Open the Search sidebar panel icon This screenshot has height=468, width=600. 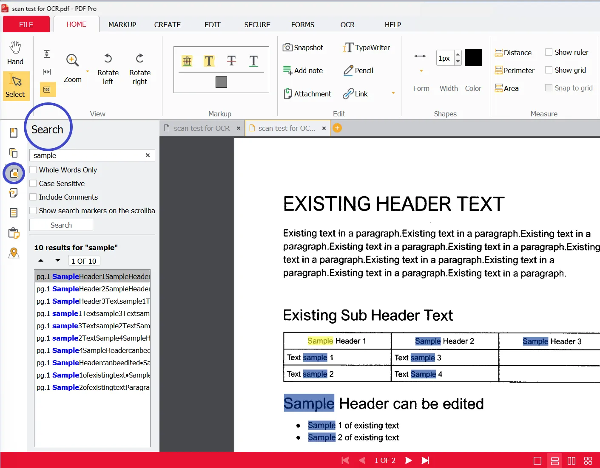pyautogui.click(x=14, y=173)
